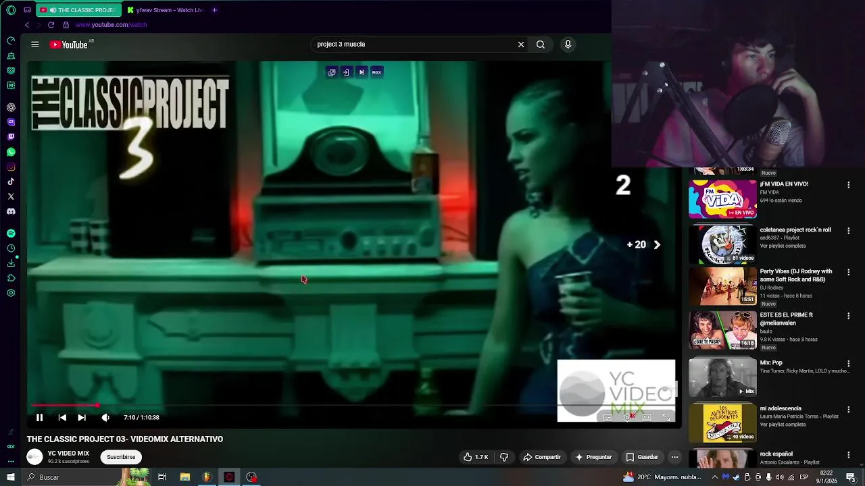Start voice search with microphone
Screen dimensions: 865x486
tap(568, 45)
